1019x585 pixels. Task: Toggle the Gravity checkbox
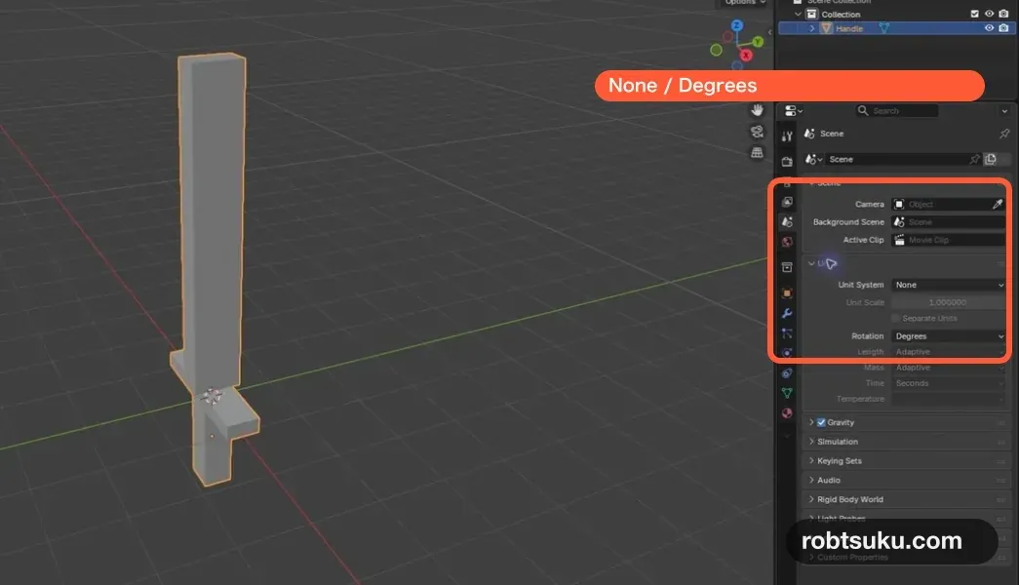(x=821, y=422)
